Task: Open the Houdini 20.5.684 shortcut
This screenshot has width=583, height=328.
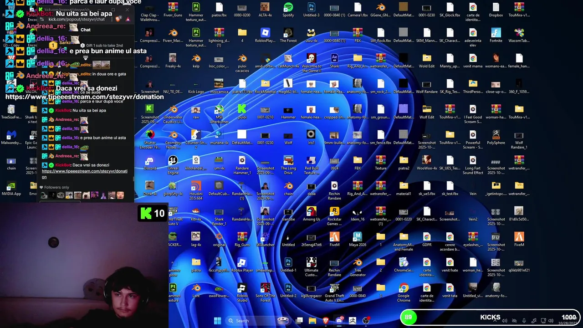Action: [196, 190]
